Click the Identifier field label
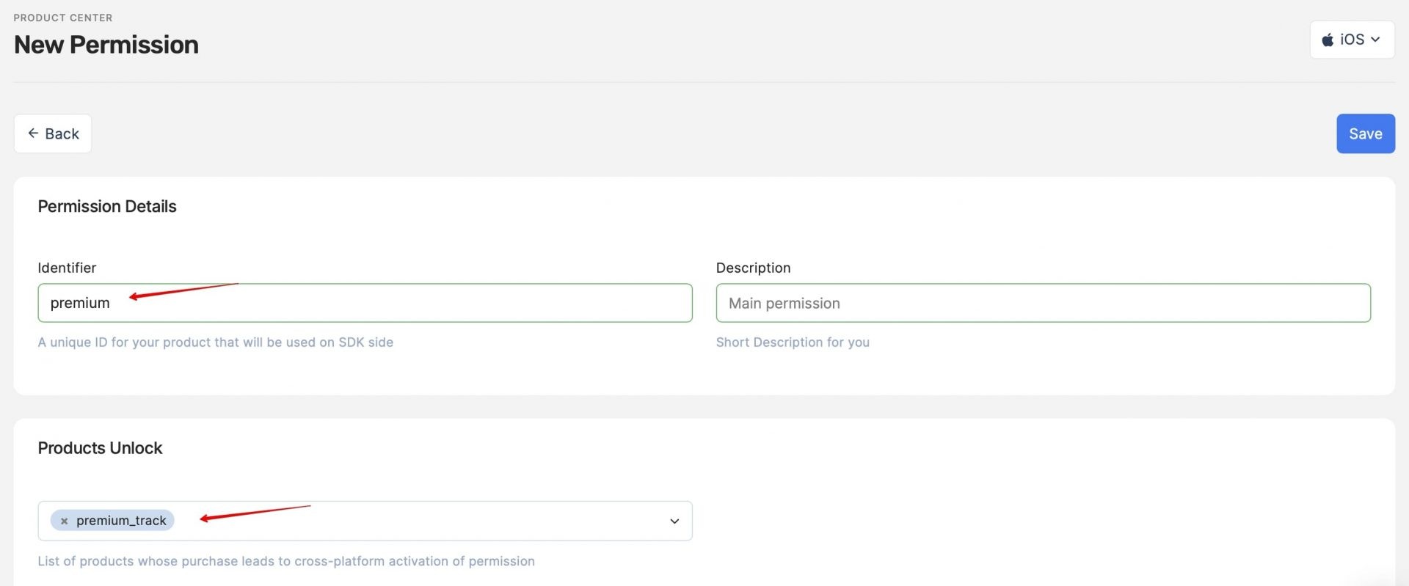This screenshot has width=1409, height=586. pos(67,268)
